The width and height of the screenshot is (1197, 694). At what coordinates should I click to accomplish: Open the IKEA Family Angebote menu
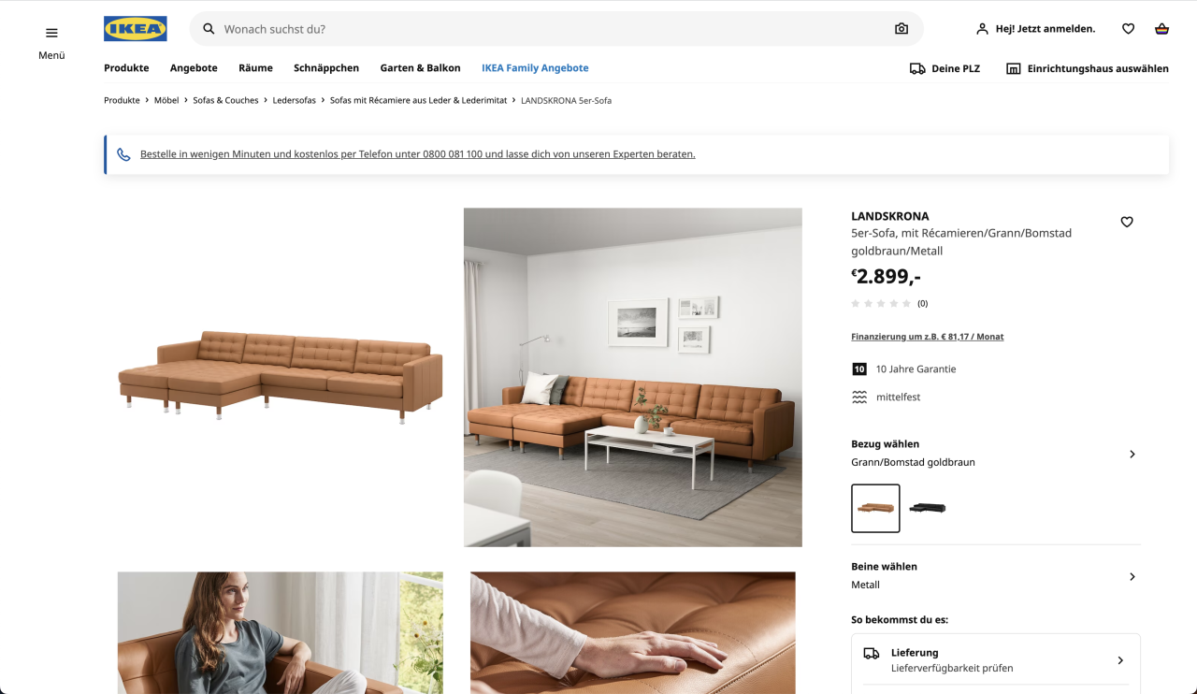click(x=535, y=68)
